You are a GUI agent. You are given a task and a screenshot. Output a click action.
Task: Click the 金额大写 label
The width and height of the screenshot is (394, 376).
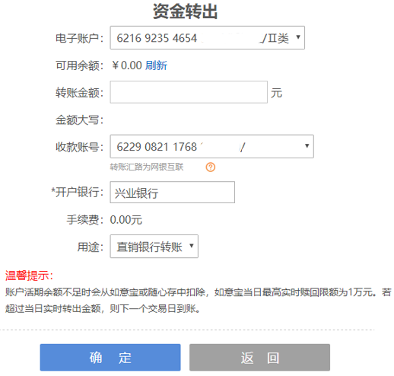tap(80, 119)
